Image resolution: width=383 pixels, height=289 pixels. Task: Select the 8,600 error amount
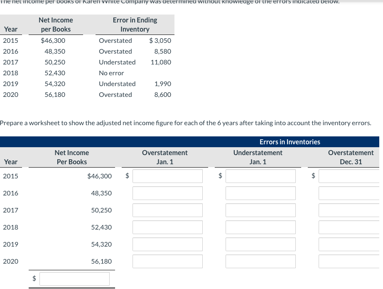[x=163, y=94]
